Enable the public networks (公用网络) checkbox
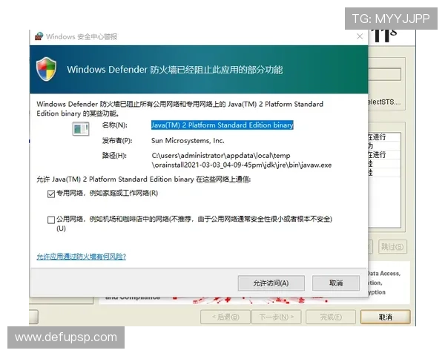Viewport: 445px width, 356px height. 51,220
